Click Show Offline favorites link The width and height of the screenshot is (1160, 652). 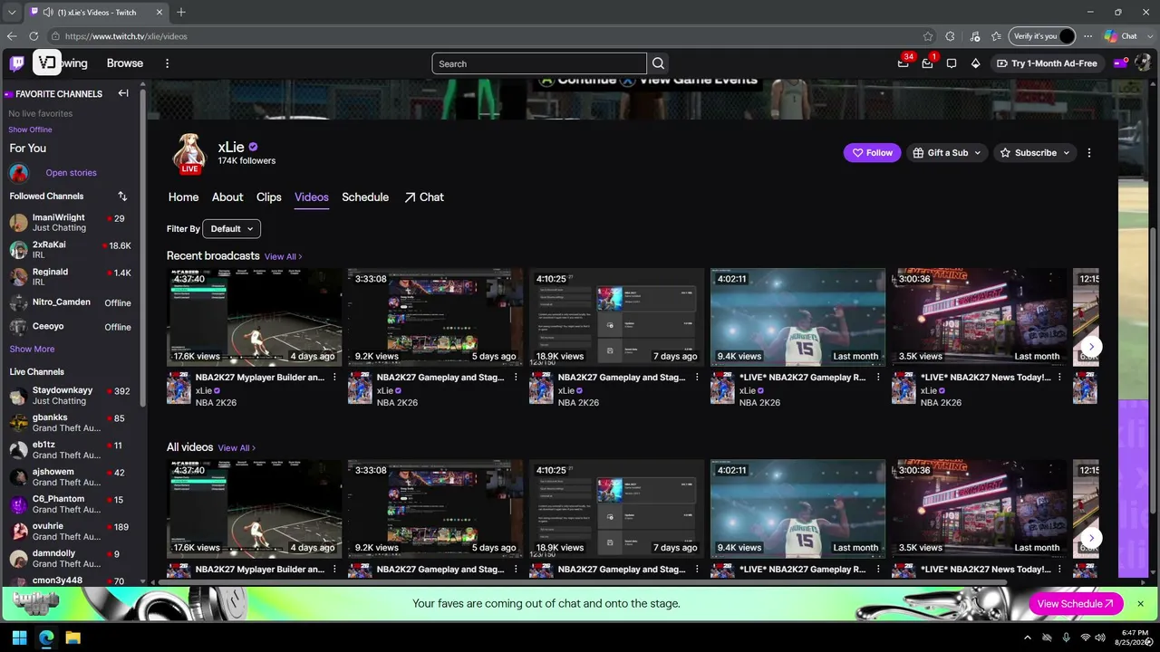coord(30,129)
